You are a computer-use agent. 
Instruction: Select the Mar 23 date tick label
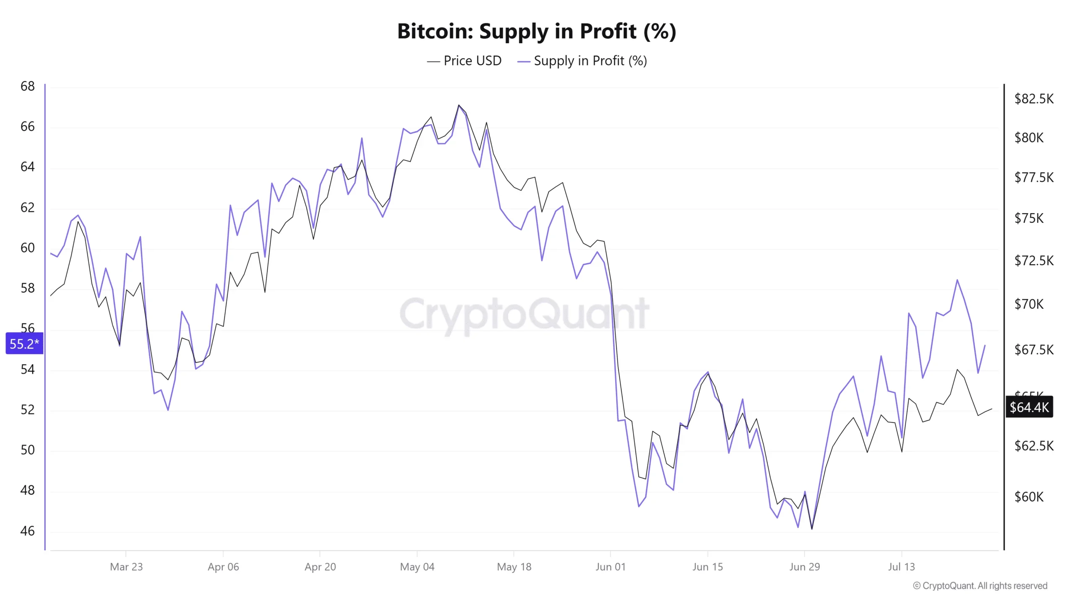(x=126, y=567)
